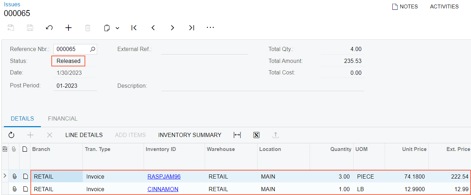
Task: Jump to the last record
Action: pos(191,28)
